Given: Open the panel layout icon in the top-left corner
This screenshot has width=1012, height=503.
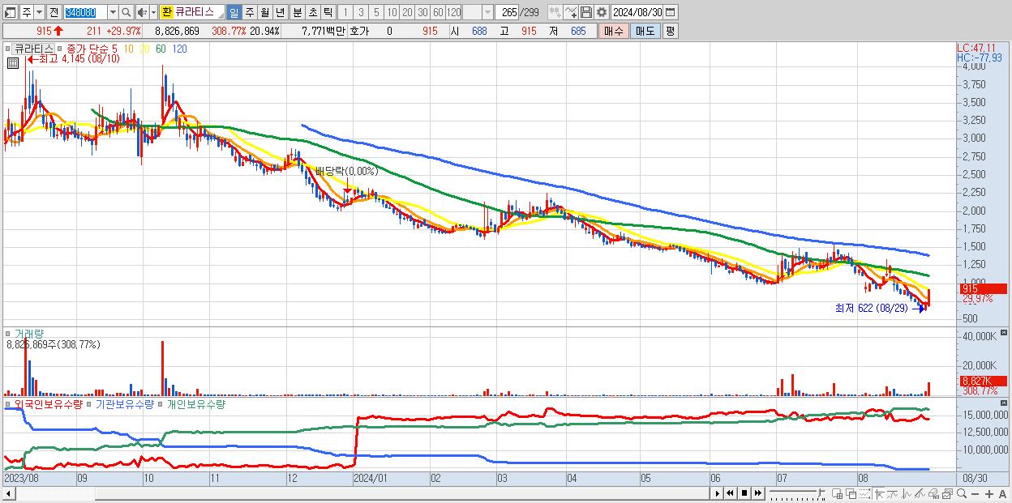Looking at the screenshot, I should [x=10, y=13].
